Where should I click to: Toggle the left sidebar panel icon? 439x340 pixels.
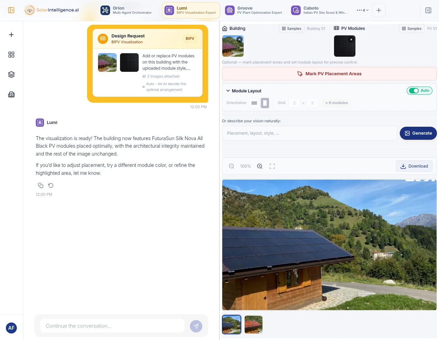11,10
